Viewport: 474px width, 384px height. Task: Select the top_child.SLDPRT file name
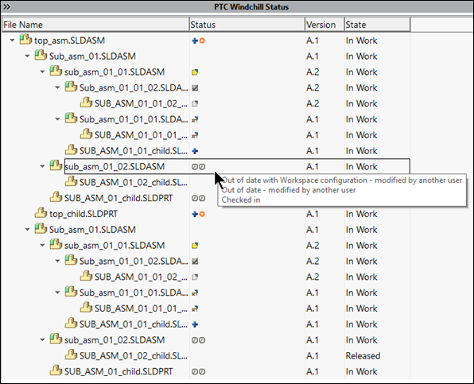click(x=84, y=214)
